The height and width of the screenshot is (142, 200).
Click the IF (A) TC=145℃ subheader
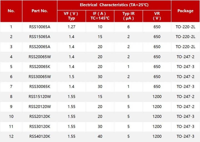pos(100,16)
